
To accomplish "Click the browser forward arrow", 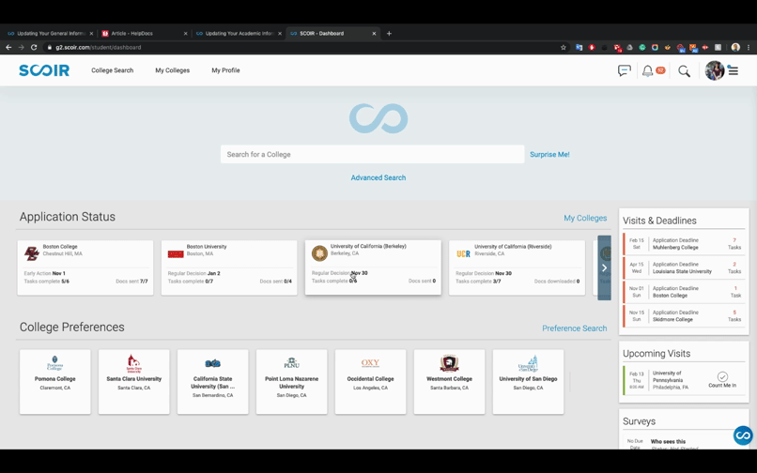I will [x=21, y=47].
